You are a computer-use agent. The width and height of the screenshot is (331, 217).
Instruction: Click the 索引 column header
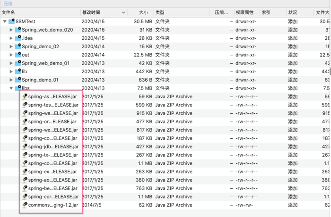(x=273, y=12)
